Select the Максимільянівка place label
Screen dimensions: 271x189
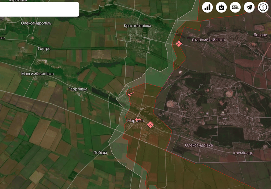click(37, 74)
